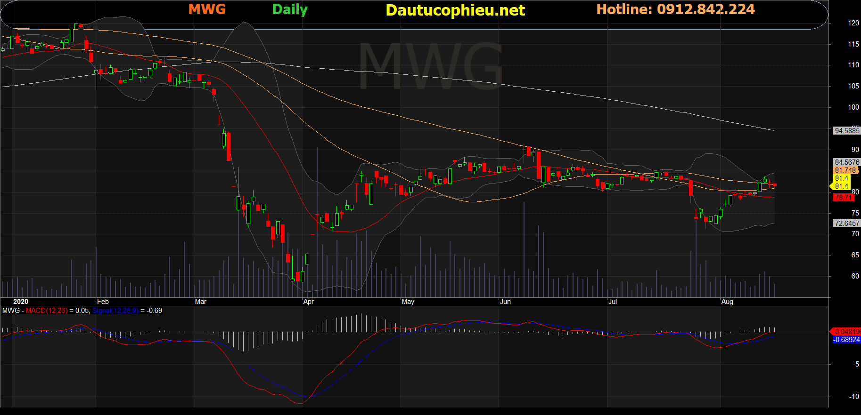Image resolution: width=861 pixels, height=415 pixels.
Task: Click the orange 81.748 price tag
Action: 845,170
